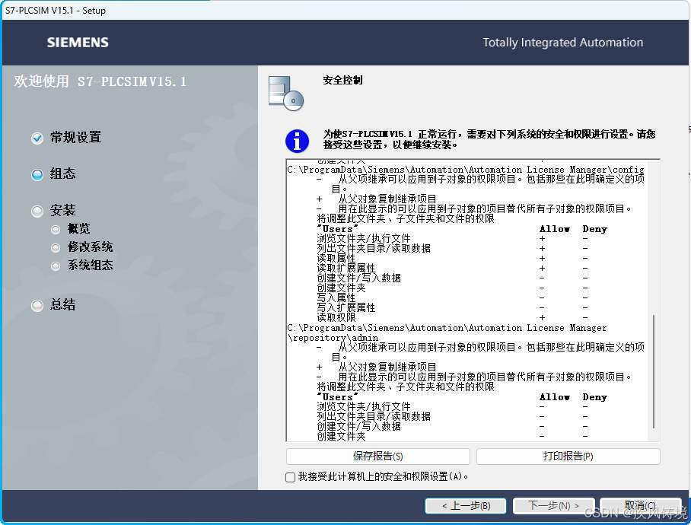Click the computer and disc setup icon

pos(286,93)
